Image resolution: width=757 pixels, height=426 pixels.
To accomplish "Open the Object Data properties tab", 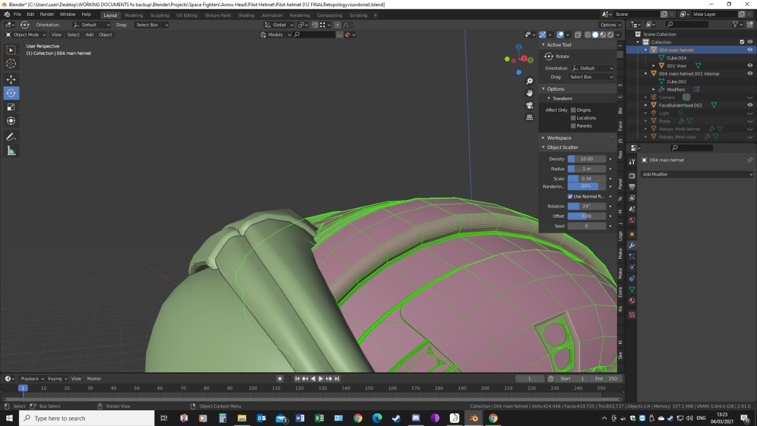I will tap(631, 290).
